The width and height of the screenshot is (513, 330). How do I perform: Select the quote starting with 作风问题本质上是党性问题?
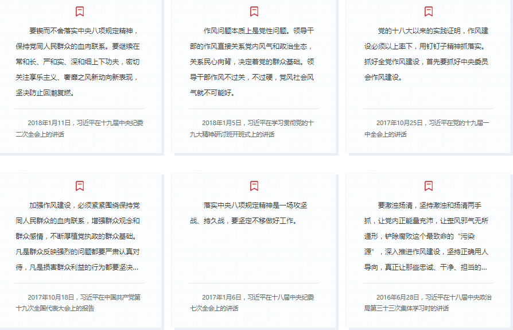[253, 61]
